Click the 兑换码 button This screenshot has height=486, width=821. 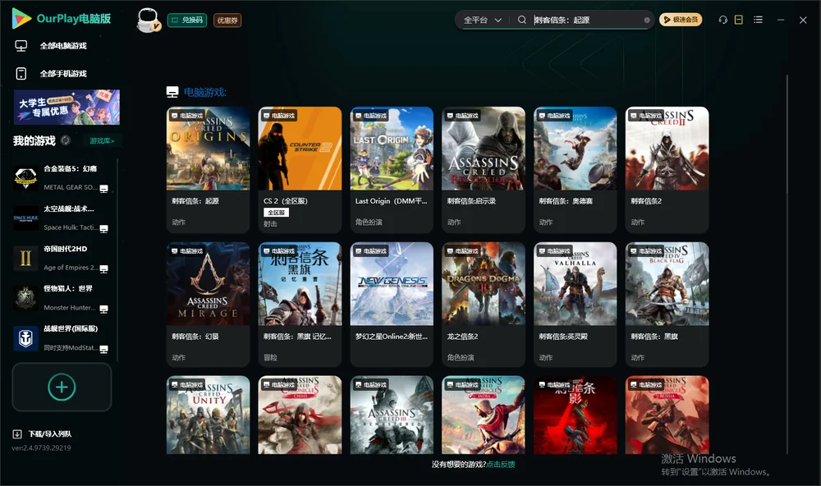[187, 21]
